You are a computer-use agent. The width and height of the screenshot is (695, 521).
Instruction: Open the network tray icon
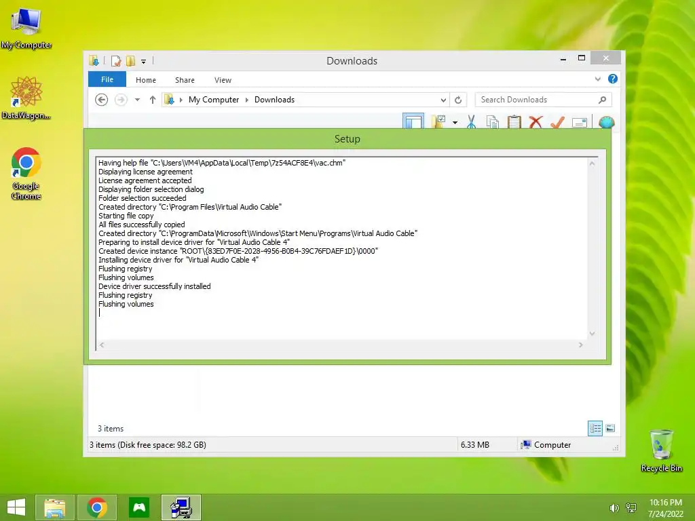pos(631,508)
